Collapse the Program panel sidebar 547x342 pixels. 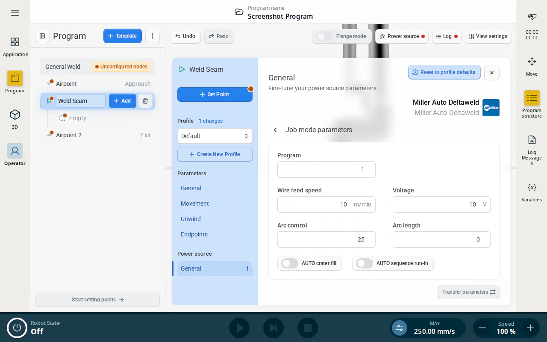pyautogui.click(x=42, y=36)
